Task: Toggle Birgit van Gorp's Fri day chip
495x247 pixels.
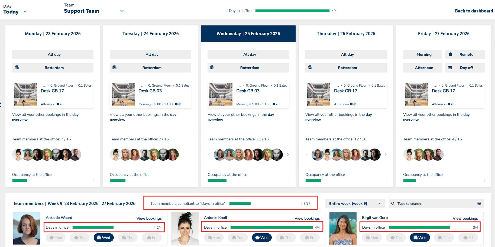Action: coord(468,238)
